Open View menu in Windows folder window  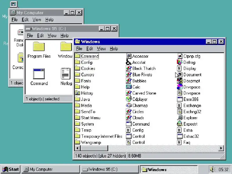(101, 49)
